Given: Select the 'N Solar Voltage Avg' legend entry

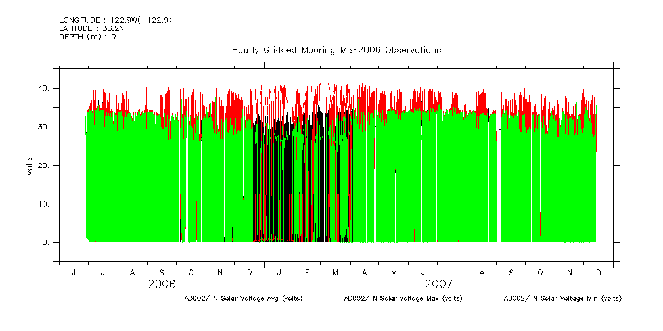Looking at the screenshot, I should coord(243,298).
